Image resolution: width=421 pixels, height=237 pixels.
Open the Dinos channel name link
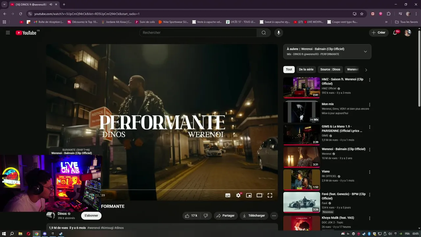(x=62, y=214)
